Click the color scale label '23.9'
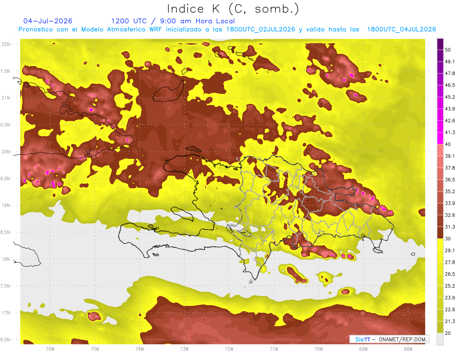Viewport: 458px width, 354px height. tap(450, 298)
